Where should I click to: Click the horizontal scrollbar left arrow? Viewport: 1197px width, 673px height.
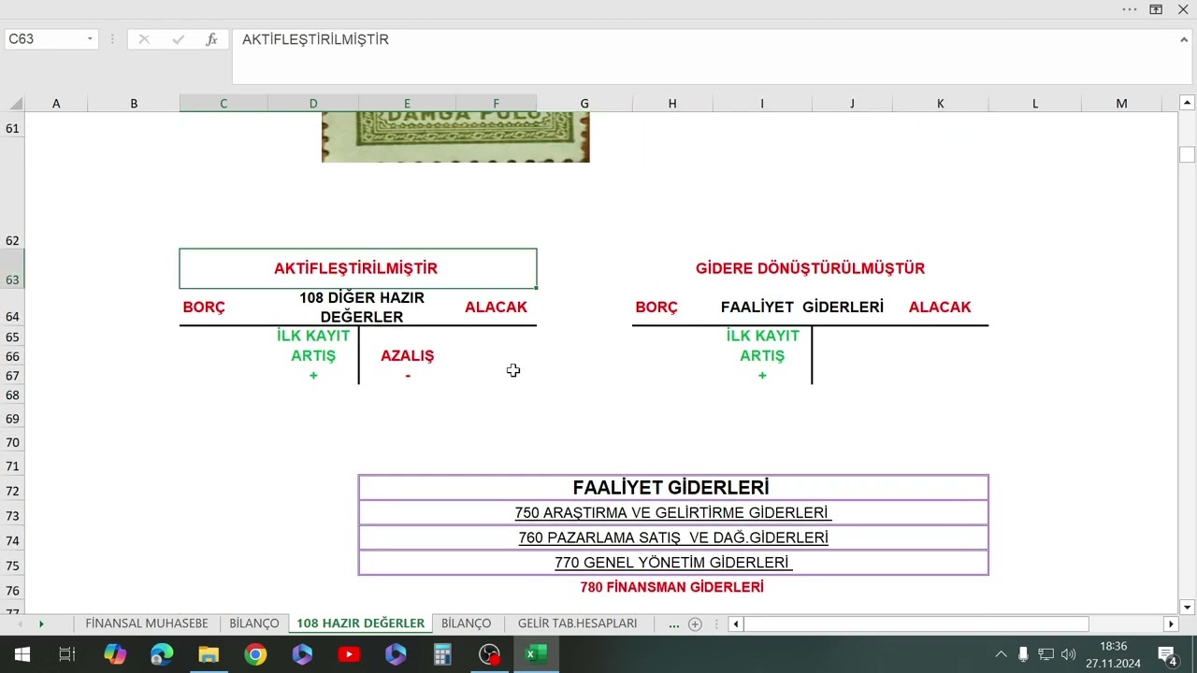coord(736,623)
